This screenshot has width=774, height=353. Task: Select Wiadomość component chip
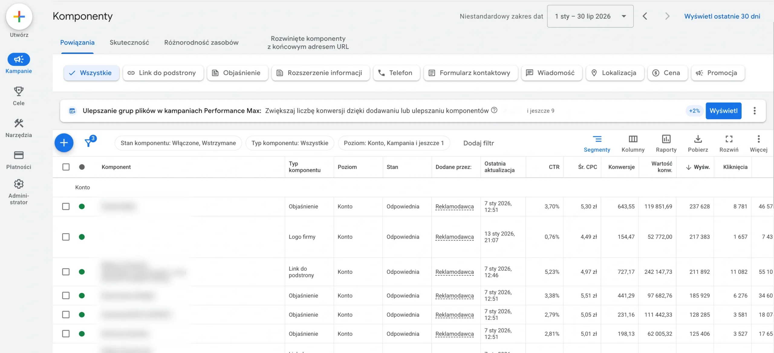click(x=551, y=73)
